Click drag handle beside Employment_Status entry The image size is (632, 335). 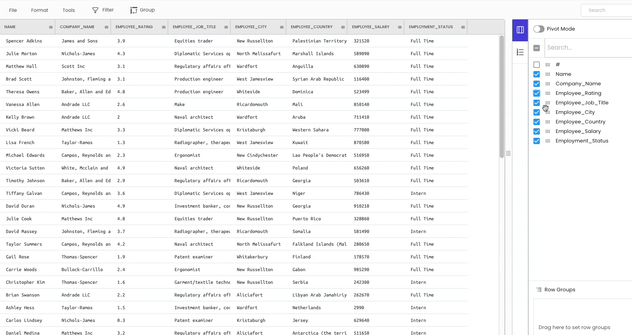pyautogui.click(x=548, y=141)
